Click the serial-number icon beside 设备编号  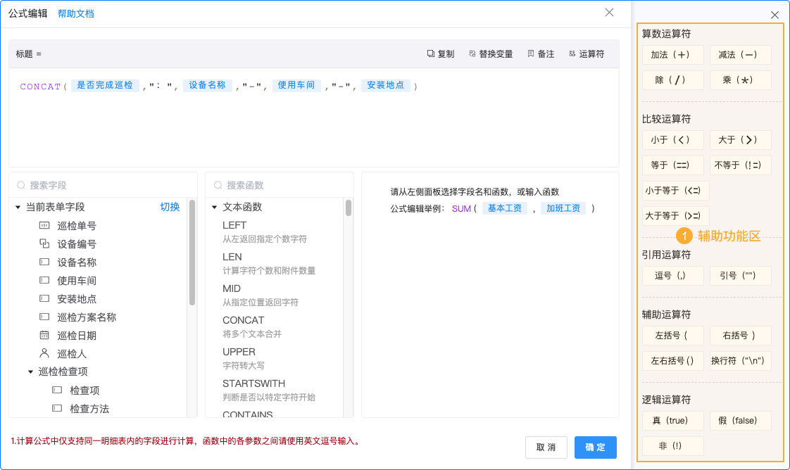[44, 243]
